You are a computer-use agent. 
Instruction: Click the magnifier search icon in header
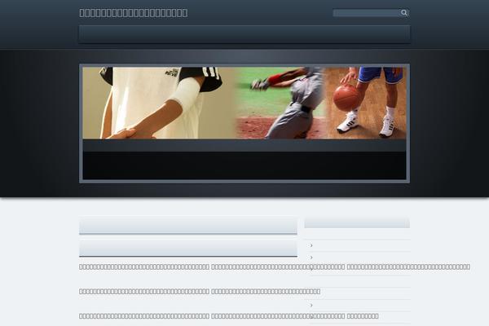tap(404, 13)
